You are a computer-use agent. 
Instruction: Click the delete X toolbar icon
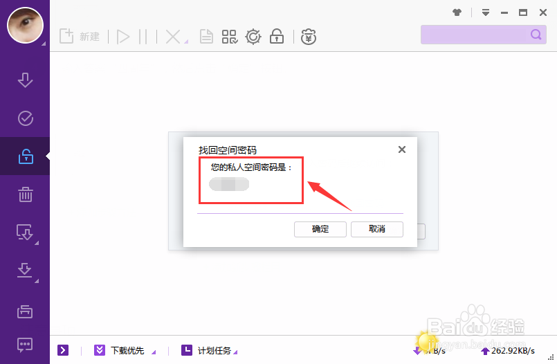(173, 37)
